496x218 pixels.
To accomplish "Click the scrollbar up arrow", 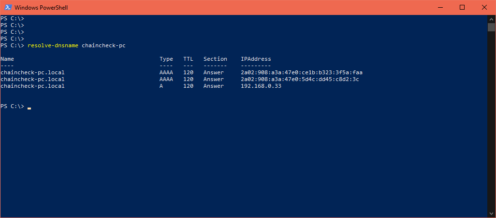I will (491, 19).
